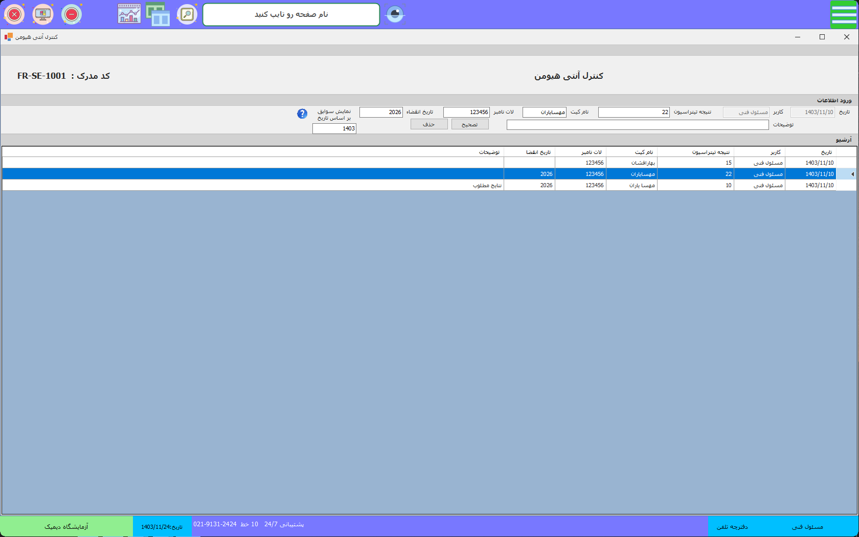Click the eye scan icon beside search box
The image size is (859, 537).
(395, 14)
